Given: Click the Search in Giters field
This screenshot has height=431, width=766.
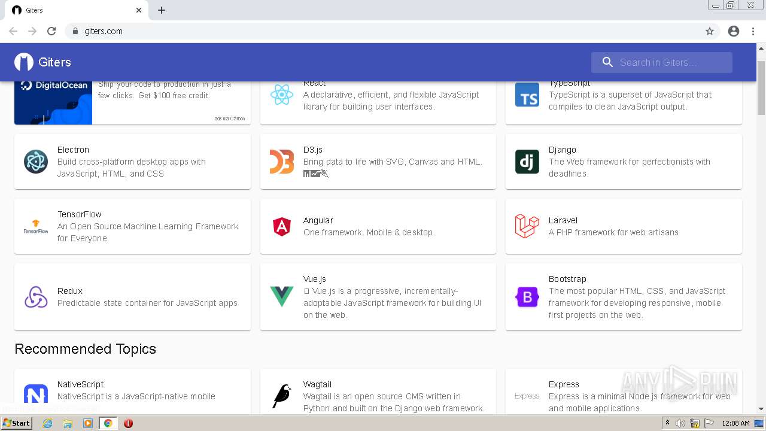Looking at the screenshot, I should [662, 62].
